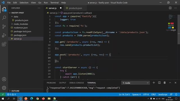Open the View menu
180x101 pixels.
[33, 3]
